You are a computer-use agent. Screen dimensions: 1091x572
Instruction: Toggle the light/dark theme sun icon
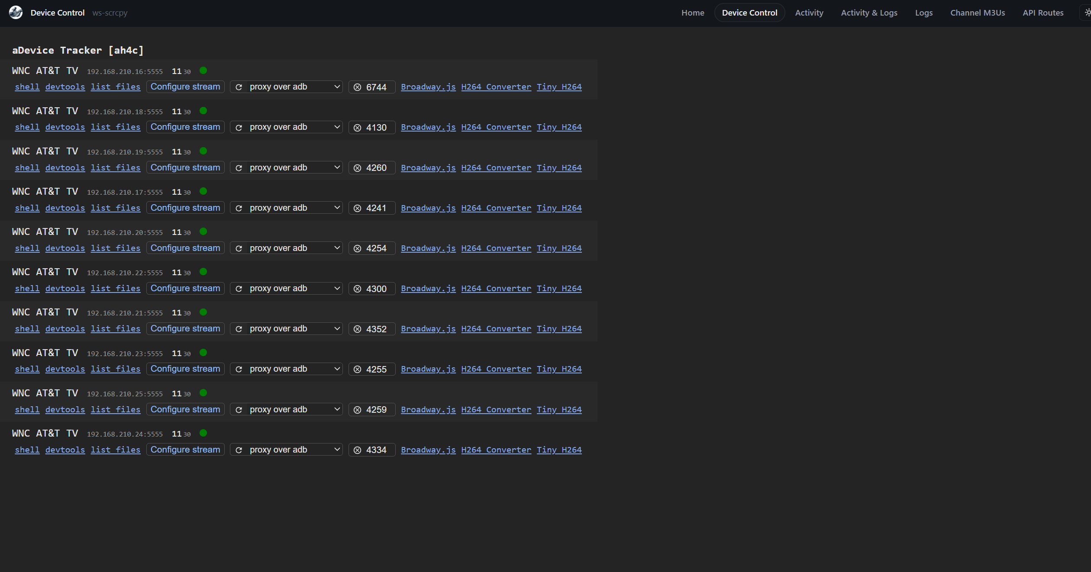pyautogui.click(x=1087, y=13)
